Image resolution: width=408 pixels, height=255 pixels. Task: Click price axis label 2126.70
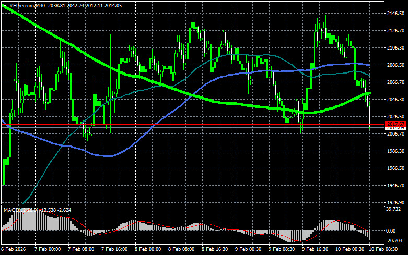396,31
